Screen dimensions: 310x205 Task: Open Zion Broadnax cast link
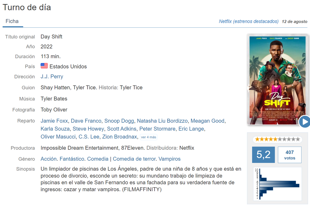click(x=120, y=137)
